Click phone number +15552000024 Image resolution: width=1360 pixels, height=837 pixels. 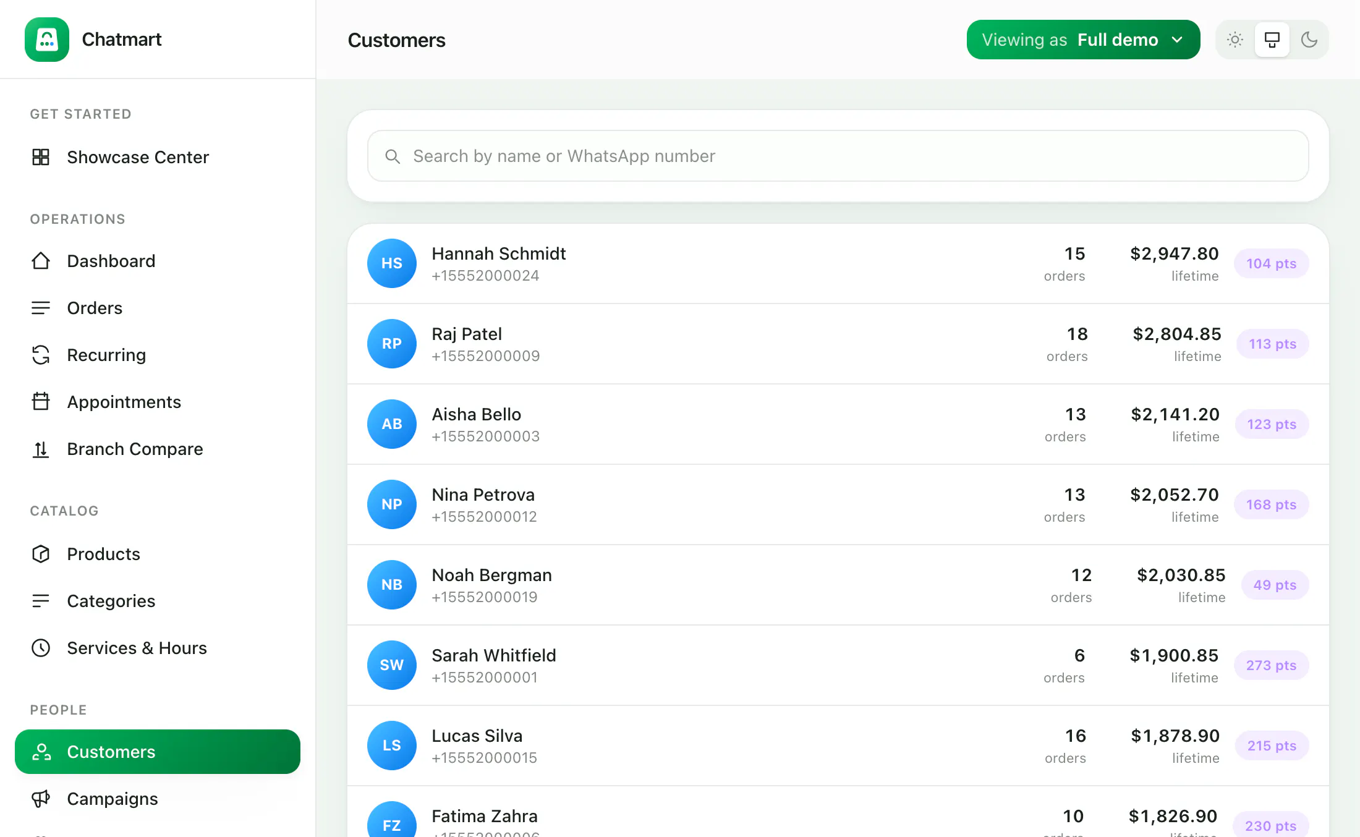coord(485,276)
